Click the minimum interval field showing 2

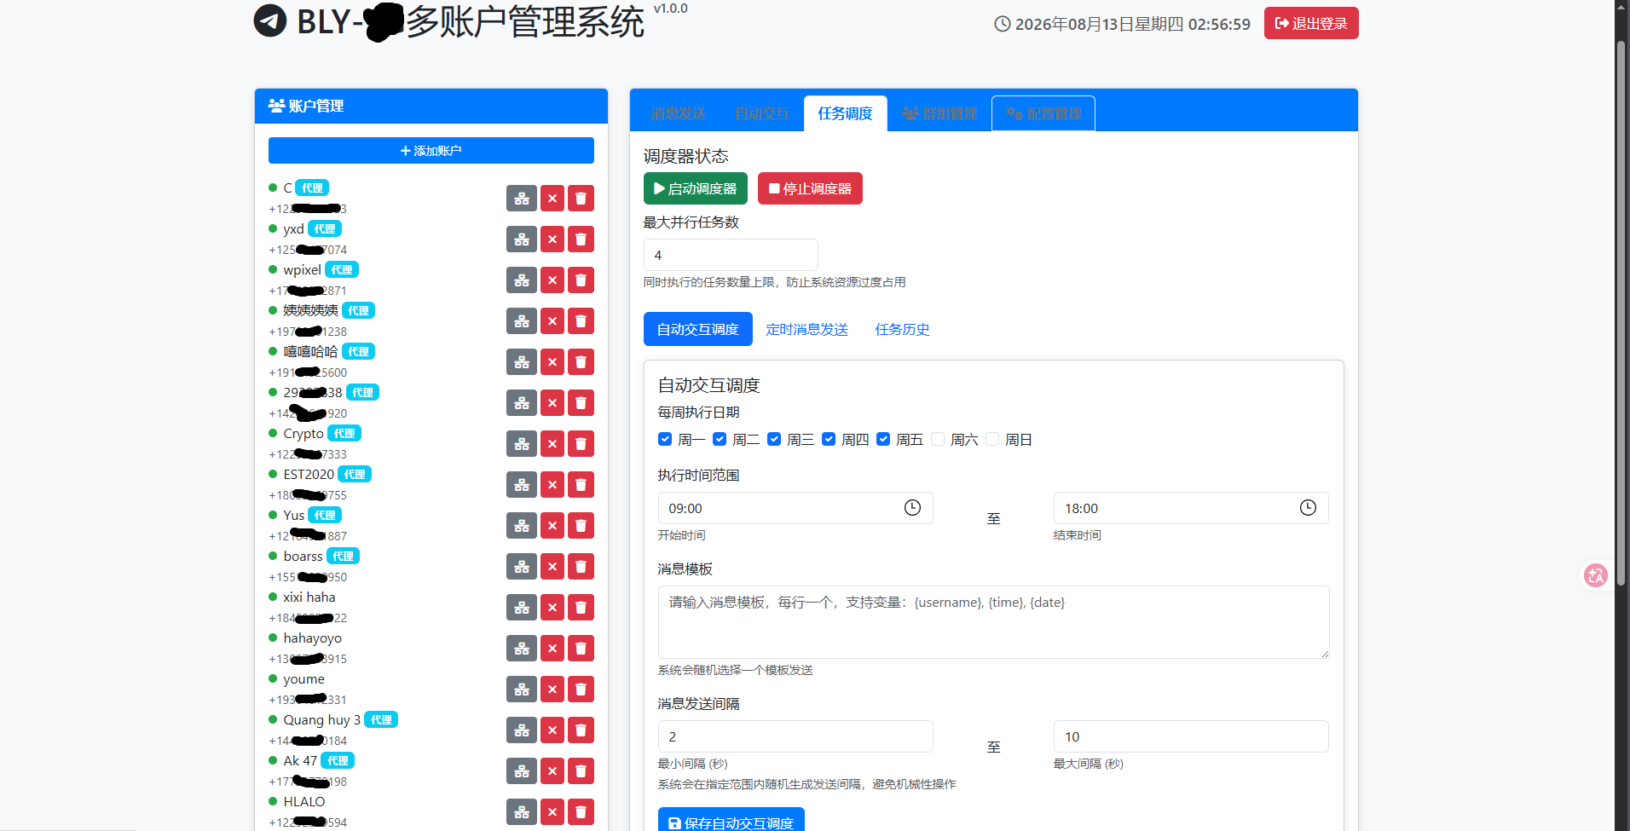(x=795, y=736)
